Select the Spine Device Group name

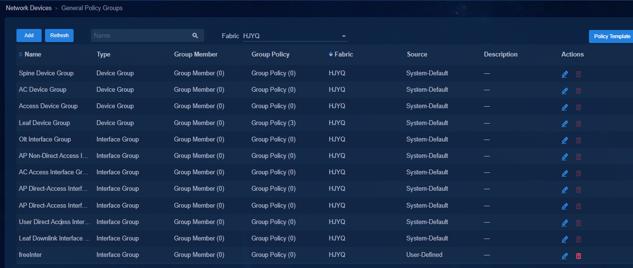point(46,73)
